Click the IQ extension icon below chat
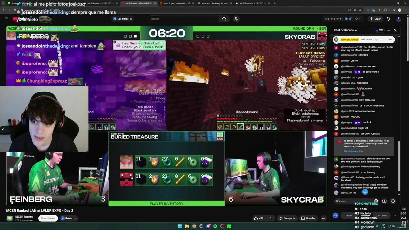The height and width of the screenshot is (230, 409). [x=336, y=215]
